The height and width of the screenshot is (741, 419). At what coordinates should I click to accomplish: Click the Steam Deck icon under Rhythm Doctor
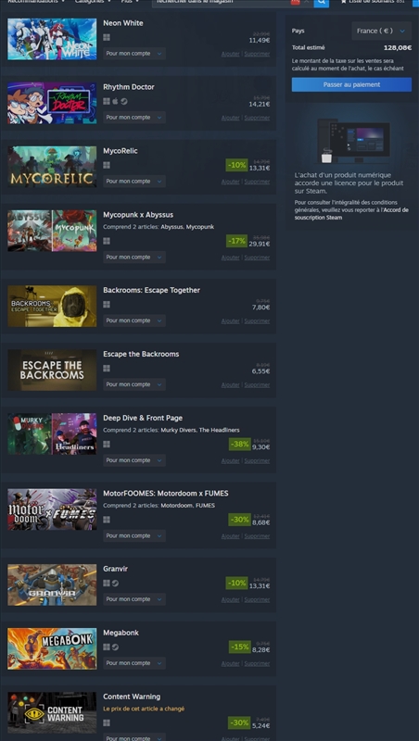pos(123,101)
